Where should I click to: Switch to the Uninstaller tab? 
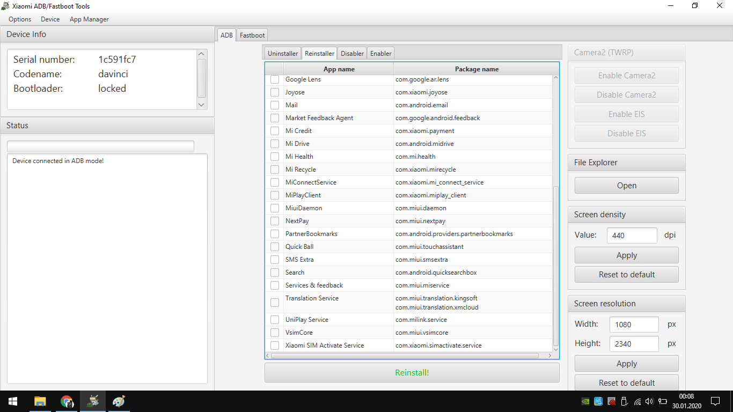[x=283, y=53]
